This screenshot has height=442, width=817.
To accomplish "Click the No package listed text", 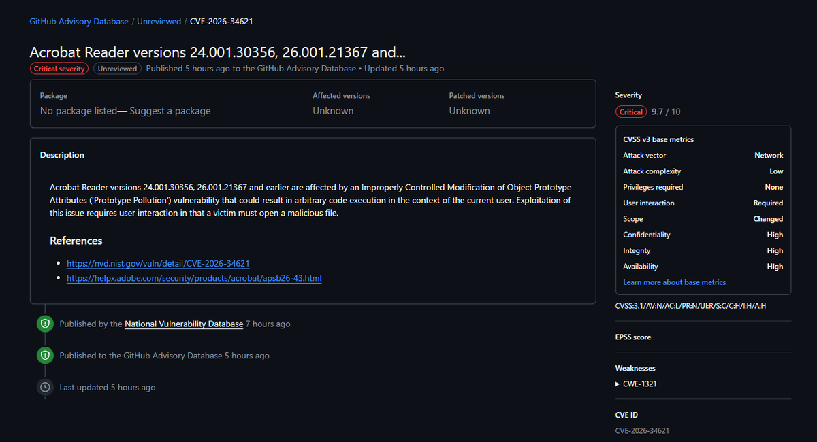I will point(79,111).
